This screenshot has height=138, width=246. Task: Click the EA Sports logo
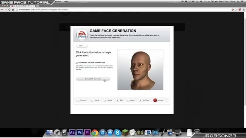(x=82, y=35)
